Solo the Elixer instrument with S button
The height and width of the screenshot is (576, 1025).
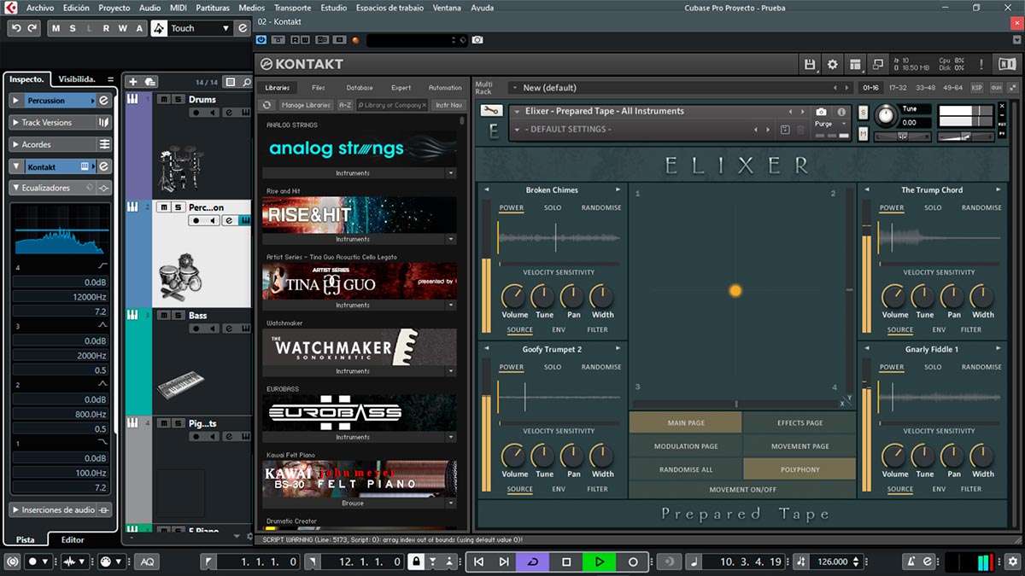863,113
